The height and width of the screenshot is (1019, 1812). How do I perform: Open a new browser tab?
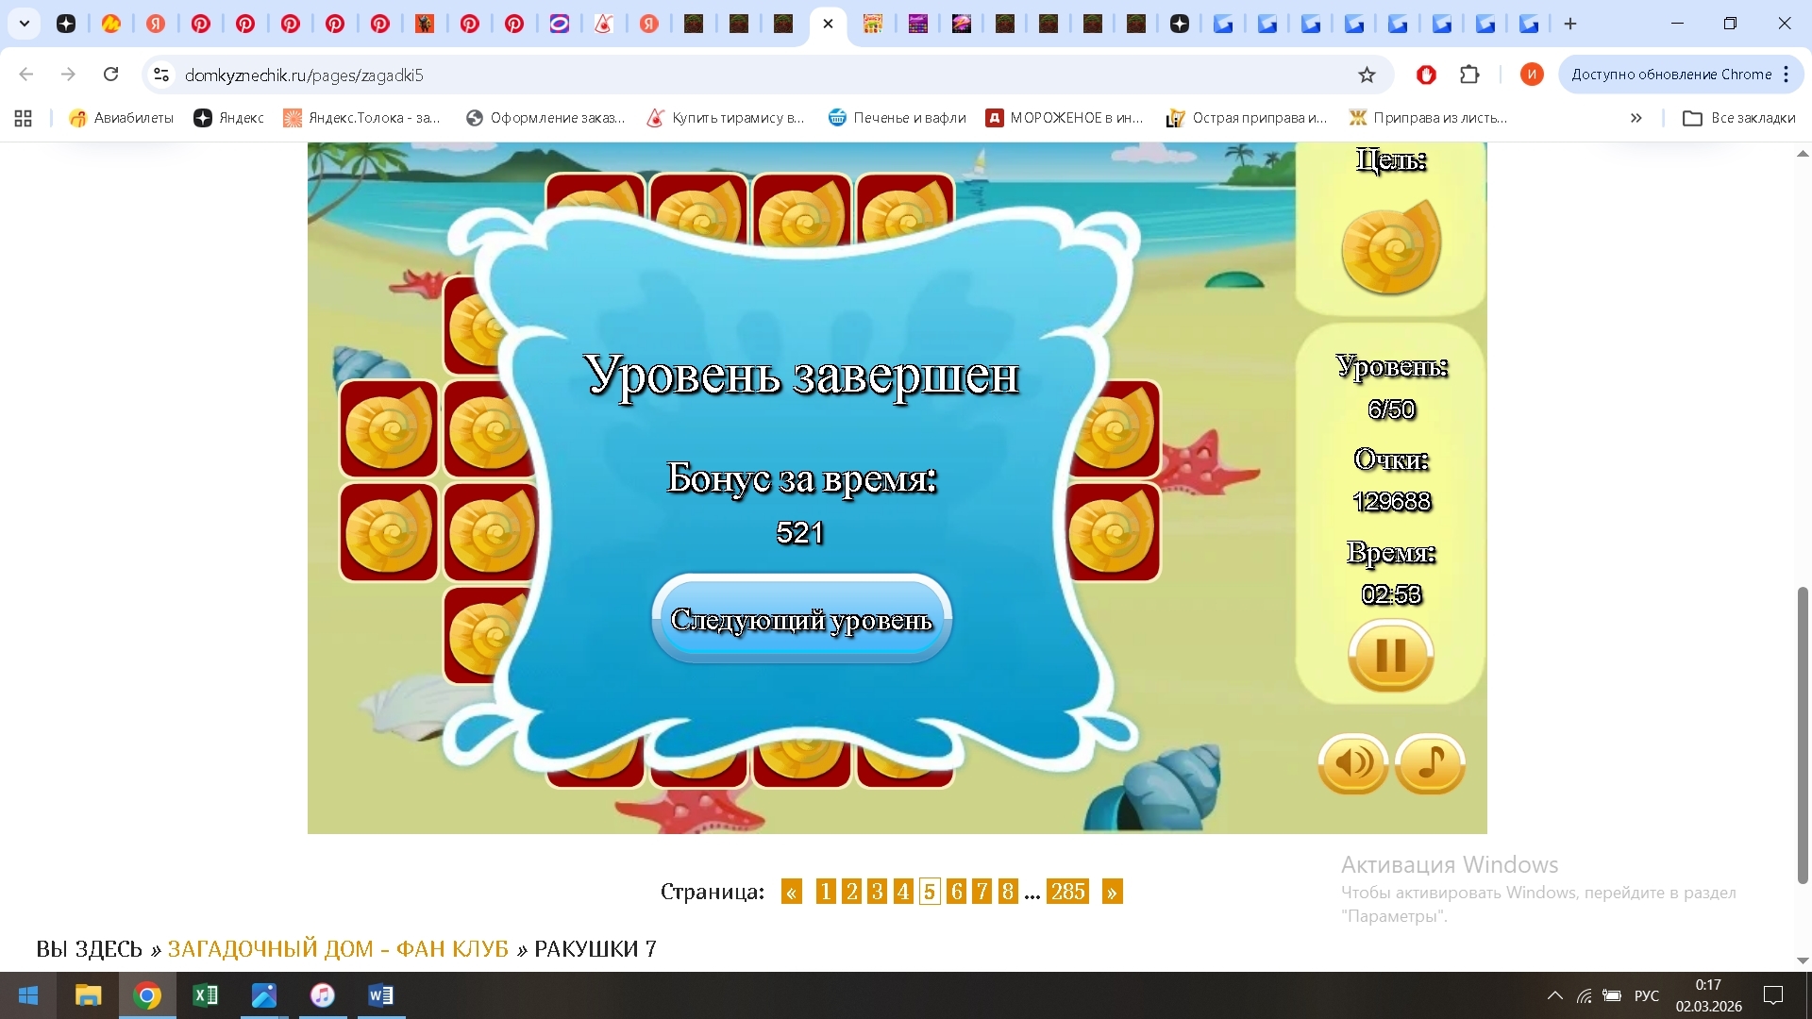click(x=1569, y=24)
